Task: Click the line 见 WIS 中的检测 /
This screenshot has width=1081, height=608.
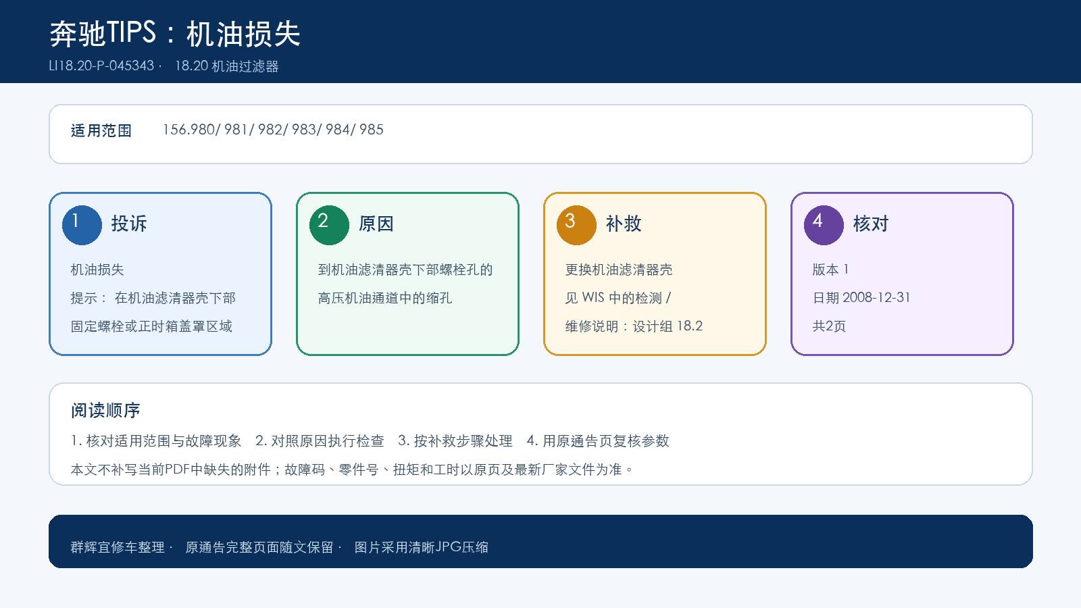Action: 618,298
